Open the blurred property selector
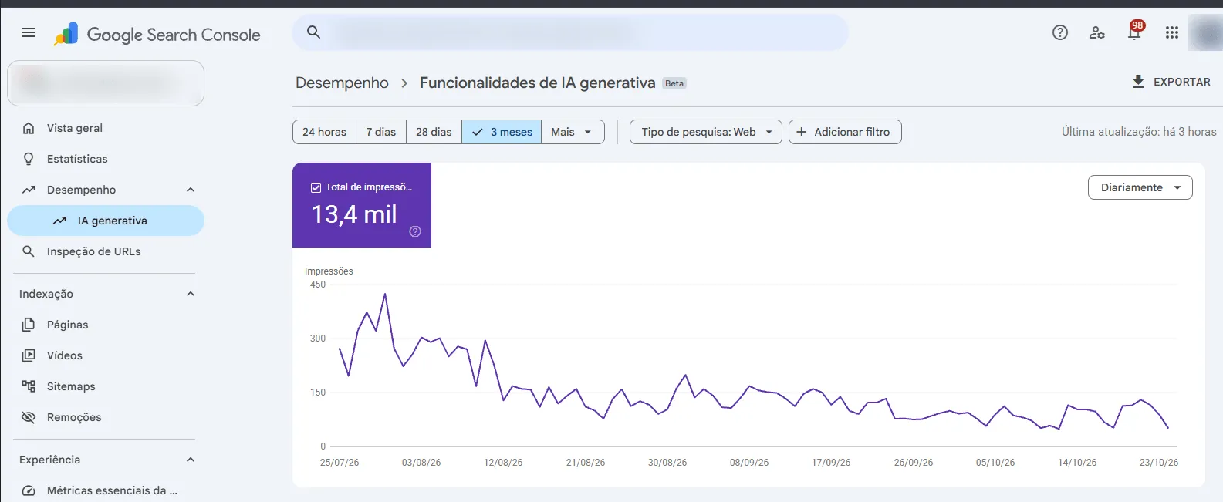The width and height of the screenshot is (1223, 502). click(106, 83)
